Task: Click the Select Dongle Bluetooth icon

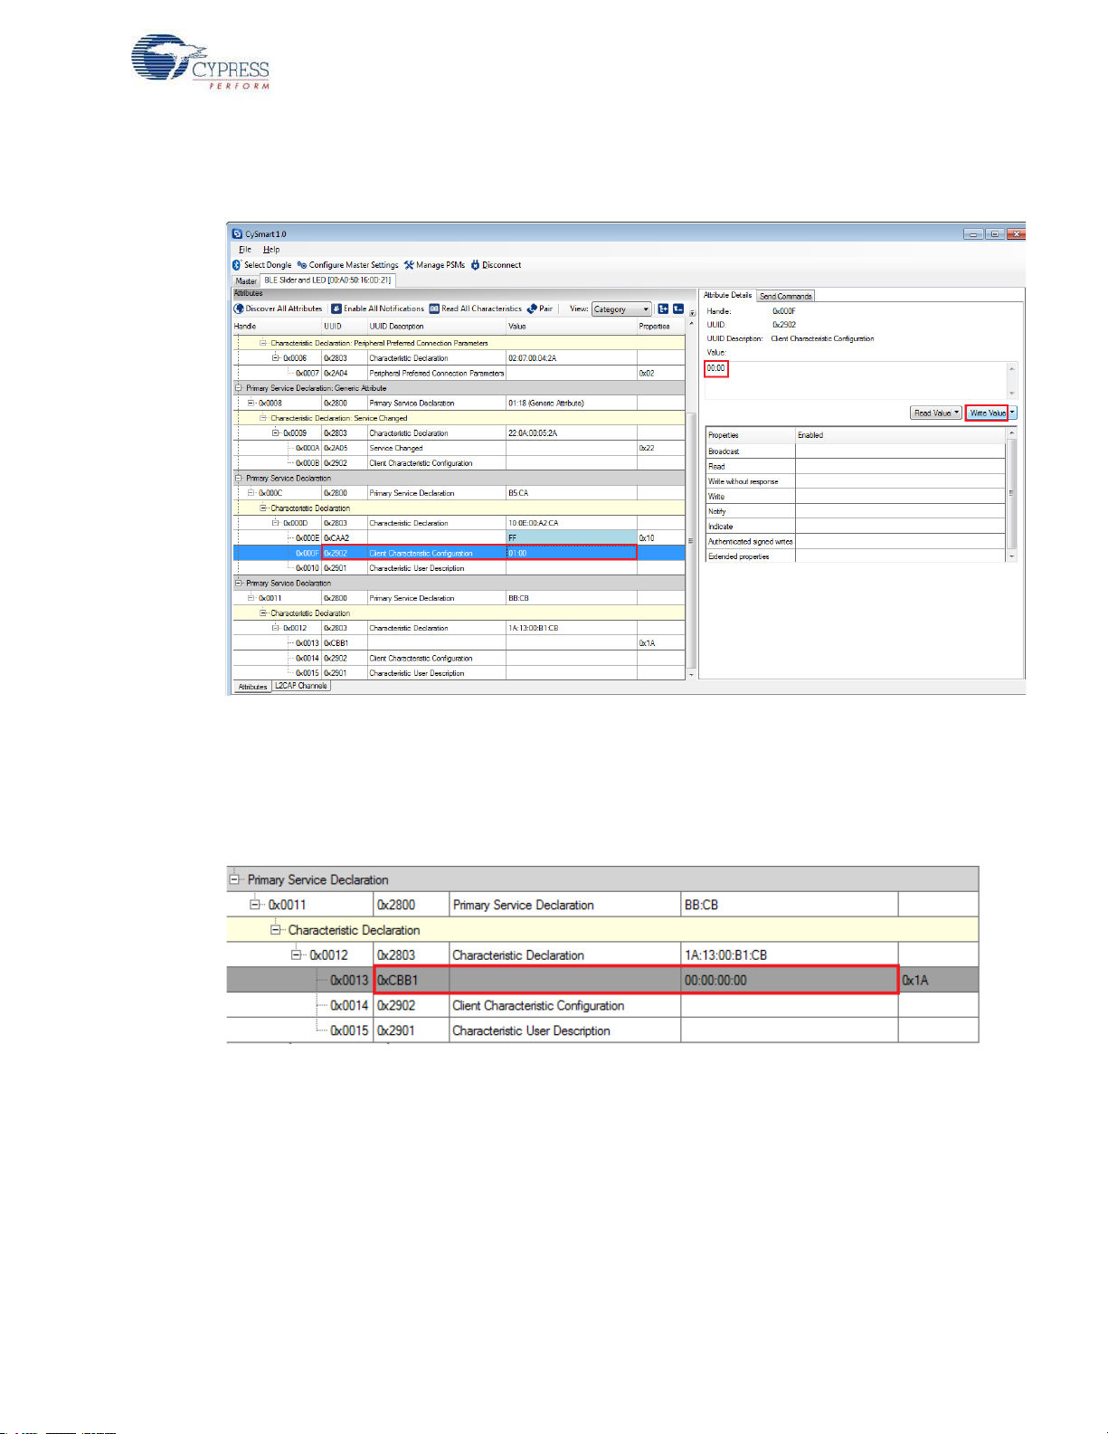Action: [x=237, y=265]
